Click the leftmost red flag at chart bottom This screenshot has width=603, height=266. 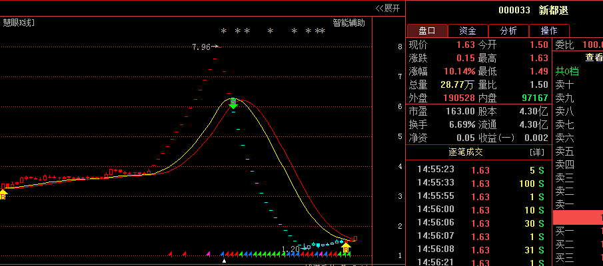171,253
